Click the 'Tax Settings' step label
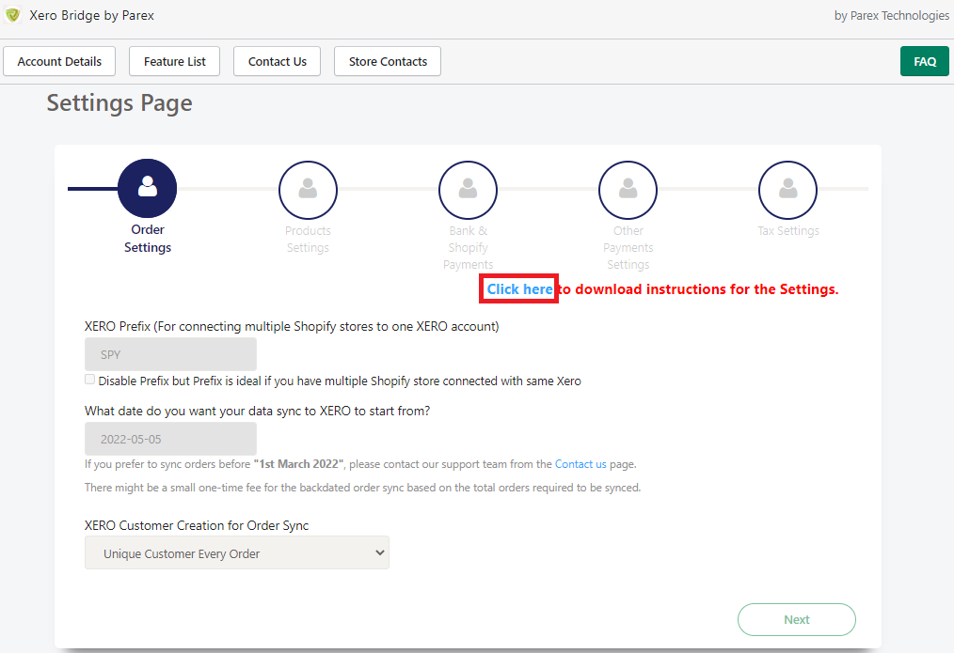954x653 pixels. 788,231
